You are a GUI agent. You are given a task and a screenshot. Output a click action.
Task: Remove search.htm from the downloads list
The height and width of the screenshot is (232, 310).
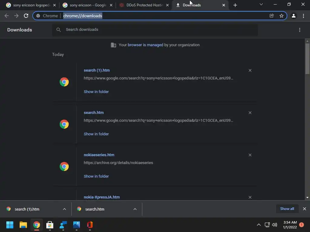tap(250, 113)
